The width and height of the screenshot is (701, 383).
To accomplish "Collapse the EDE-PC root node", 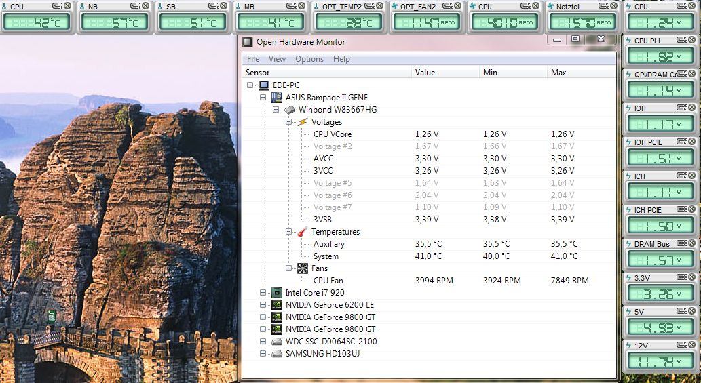I will (250, 85).
